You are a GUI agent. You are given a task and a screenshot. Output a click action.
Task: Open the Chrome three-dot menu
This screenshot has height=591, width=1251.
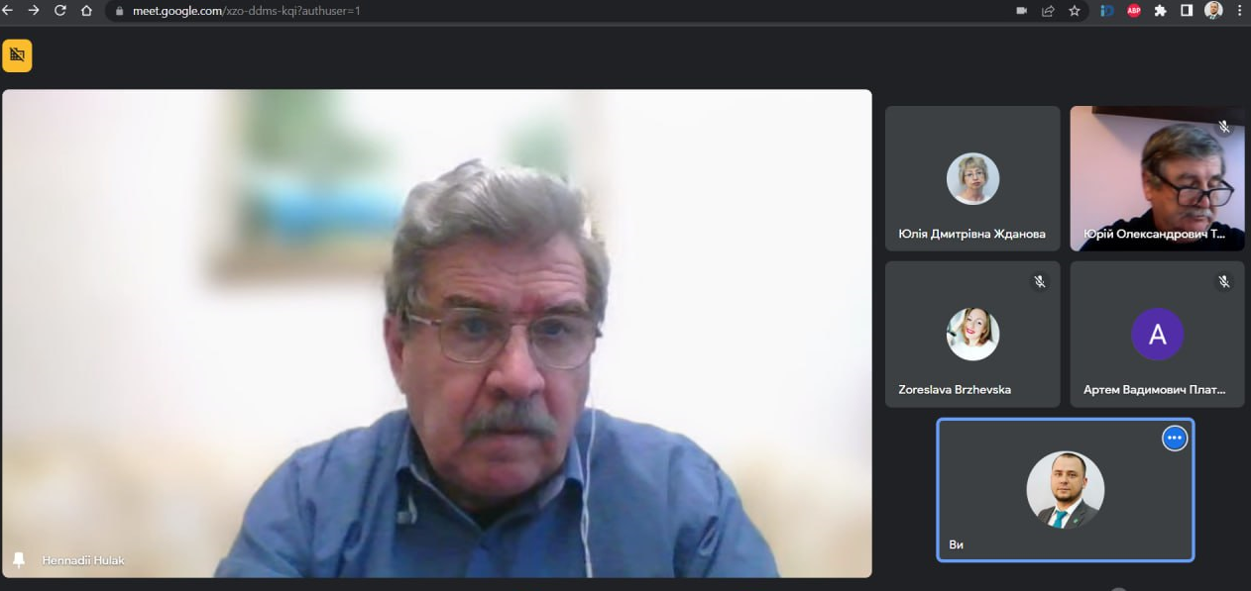[1239, 11]
